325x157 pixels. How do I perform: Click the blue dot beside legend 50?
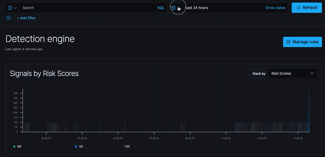[76, 146]
